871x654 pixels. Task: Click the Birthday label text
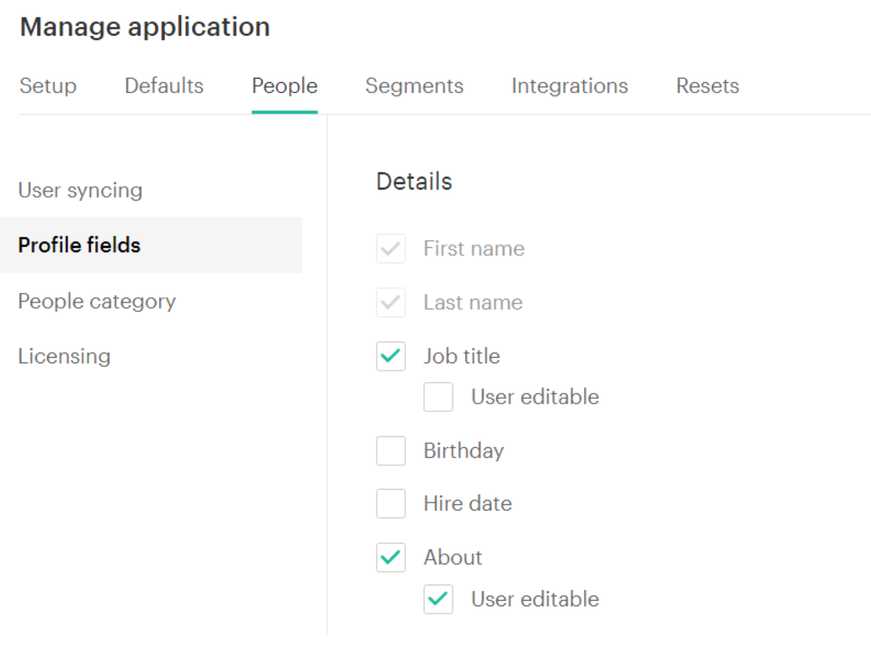click(x=464, y=451)
